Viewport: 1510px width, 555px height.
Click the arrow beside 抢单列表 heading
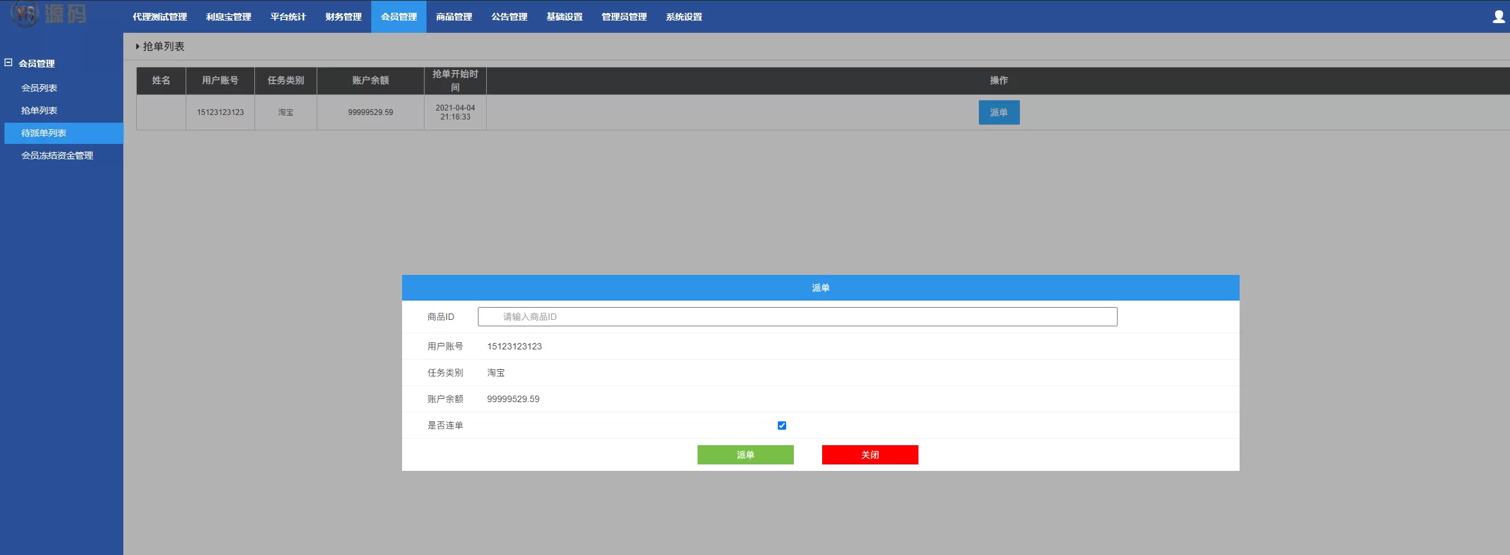click(x=137, y=47)
